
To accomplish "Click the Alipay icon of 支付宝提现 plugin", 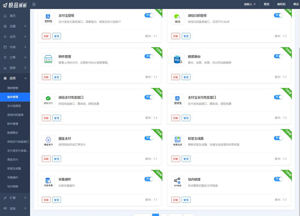I will point(48,19).
